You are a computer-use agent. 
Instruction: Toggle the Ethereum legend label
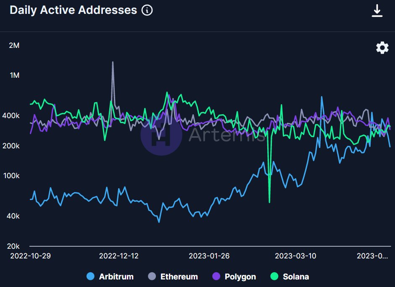coord(179,276)
